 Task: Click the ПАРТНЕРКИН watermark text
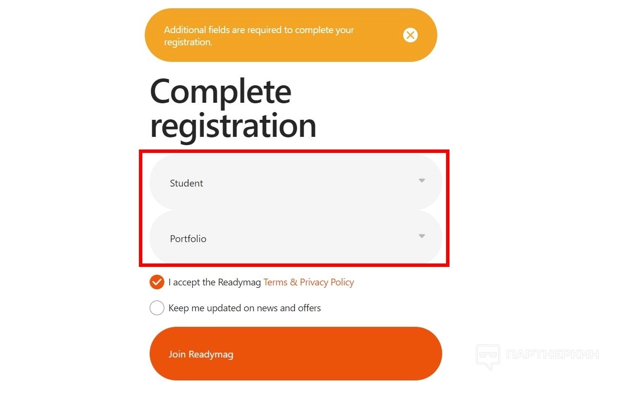[552, 354]
